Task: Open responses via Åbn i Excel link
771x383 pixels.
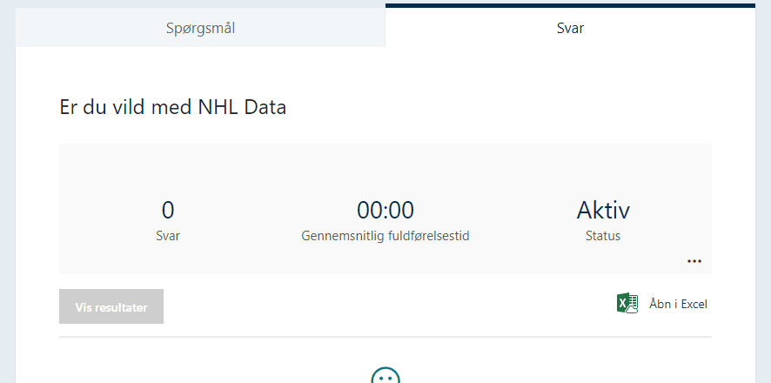Action: [678, 304]
